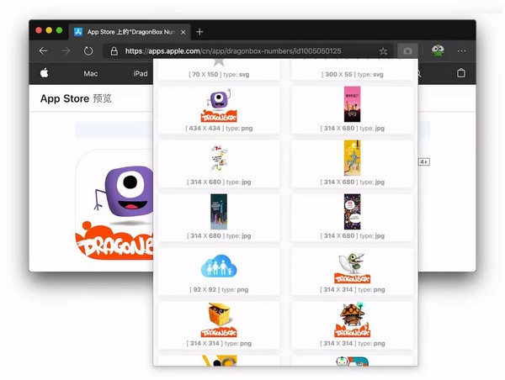Click the yellow minimize window button

coord(49,30)
